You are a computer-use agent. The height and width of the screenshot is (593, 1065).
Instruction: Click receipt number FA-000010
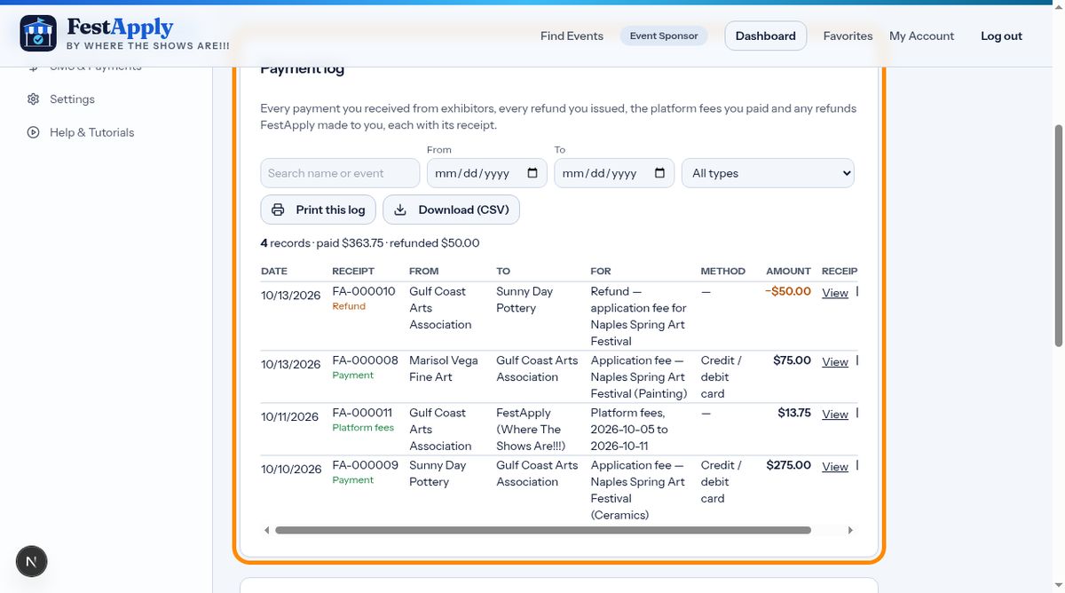[364, 291]
